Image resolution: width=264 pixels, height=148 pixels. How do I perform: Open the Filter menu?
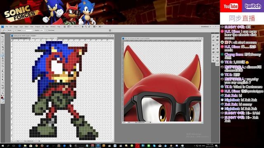tap(32, 27)
